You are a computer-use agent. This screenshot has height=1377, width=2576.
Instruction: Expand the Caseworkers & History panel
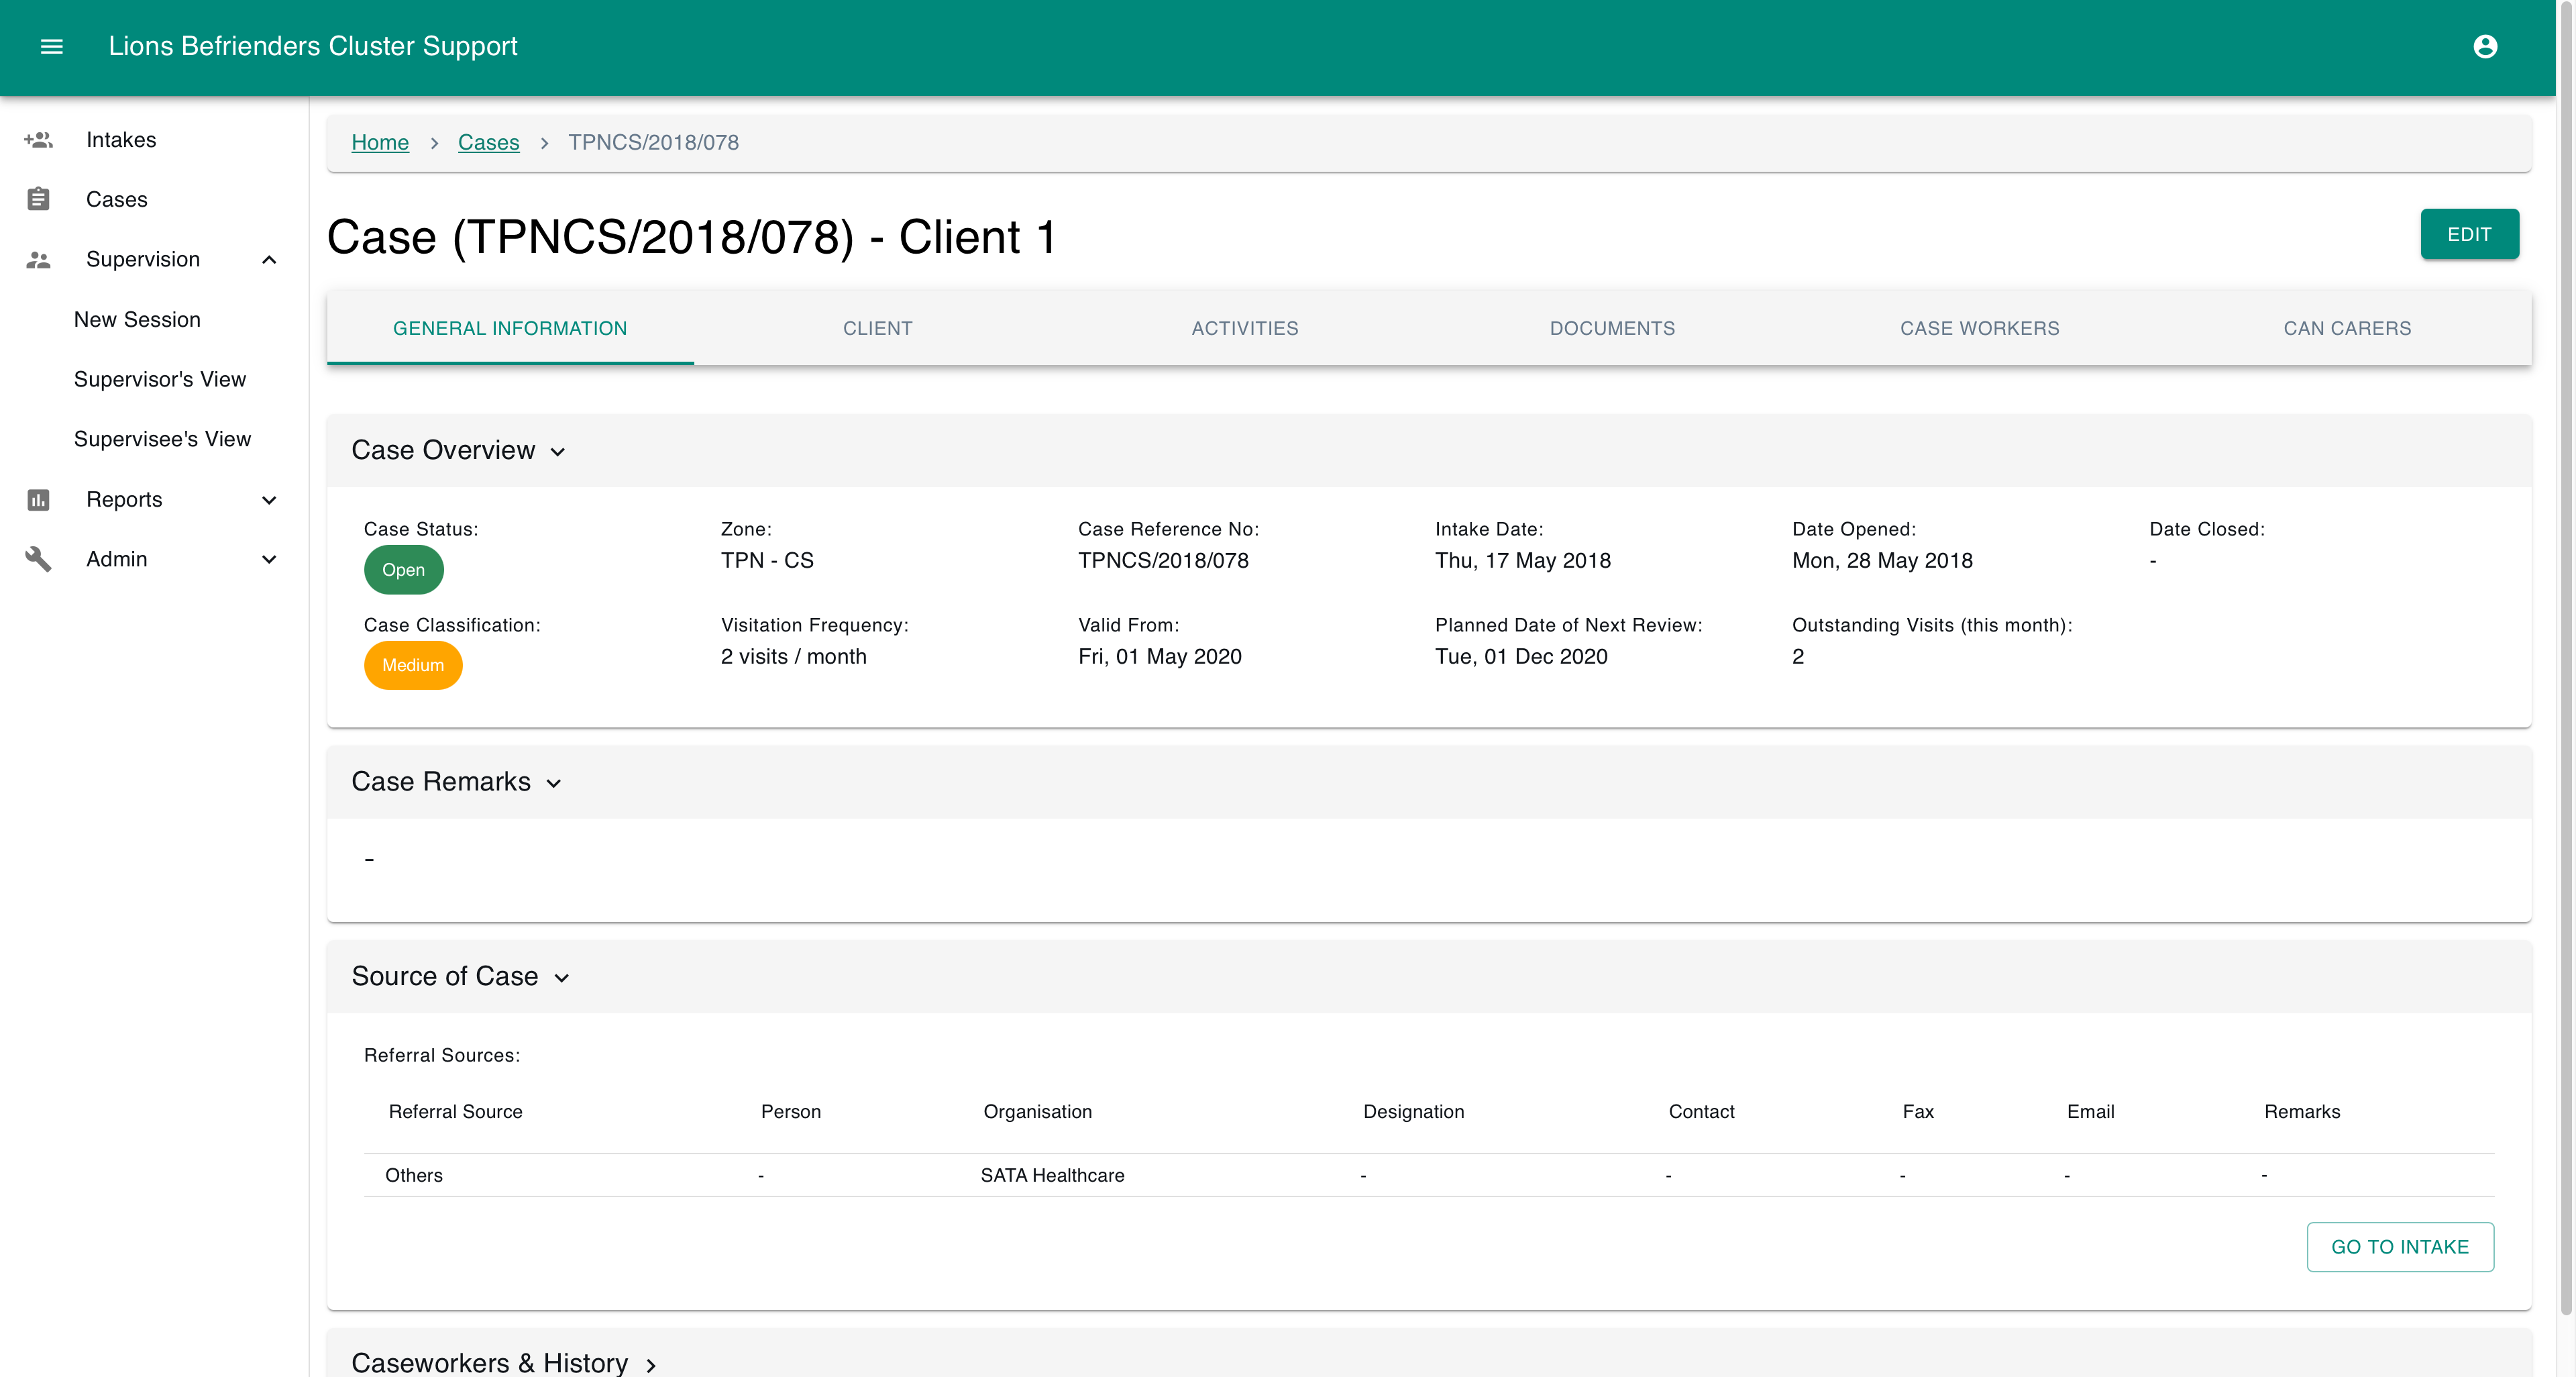point(651,1365)
